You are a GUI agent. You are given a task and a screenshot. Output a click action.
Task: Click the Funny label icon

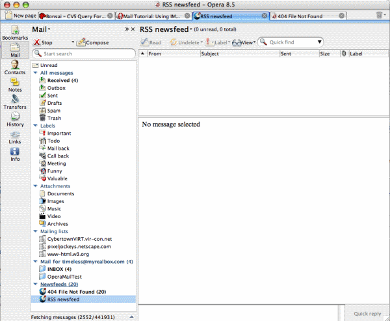(42, 171)
